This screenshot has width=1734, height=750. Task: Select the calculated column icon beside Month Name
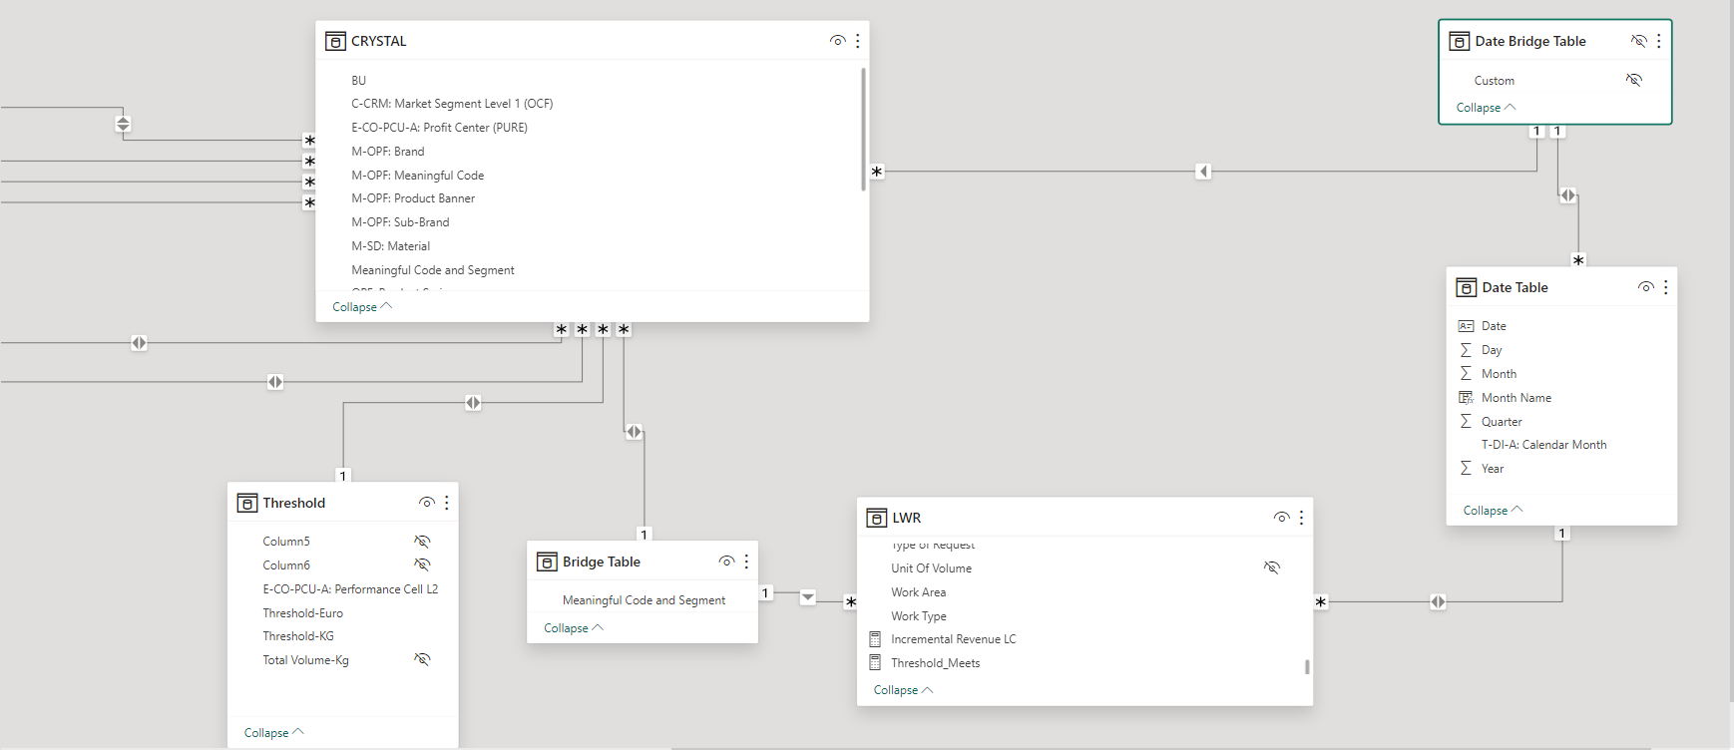pyautogui.click(x=1466, y=397)
